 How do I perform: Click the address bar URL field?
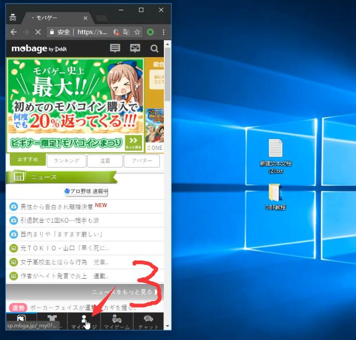tap(92, 32)
